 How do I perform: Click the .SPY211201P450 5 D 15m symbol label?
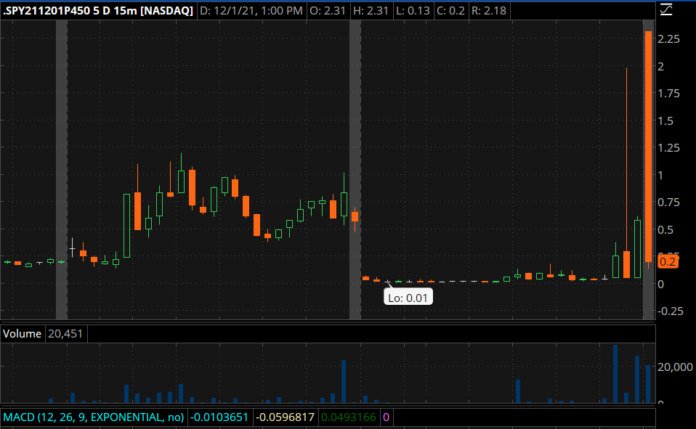tap(98, 11)
